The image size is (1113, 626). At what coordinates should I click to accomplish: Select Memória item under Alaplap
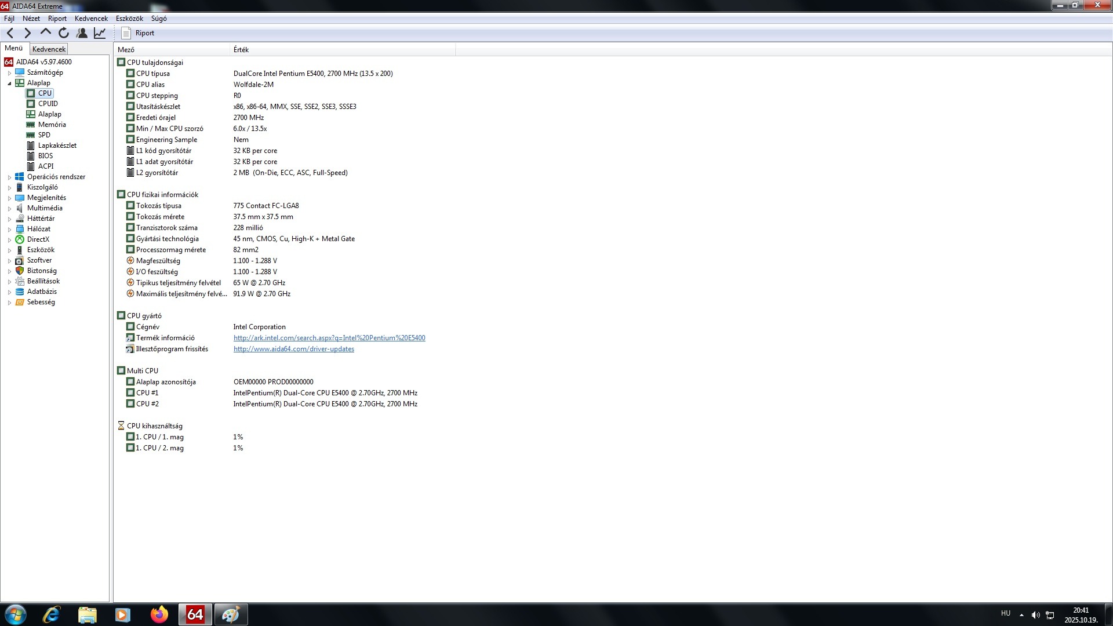click(x=52, y=125)
